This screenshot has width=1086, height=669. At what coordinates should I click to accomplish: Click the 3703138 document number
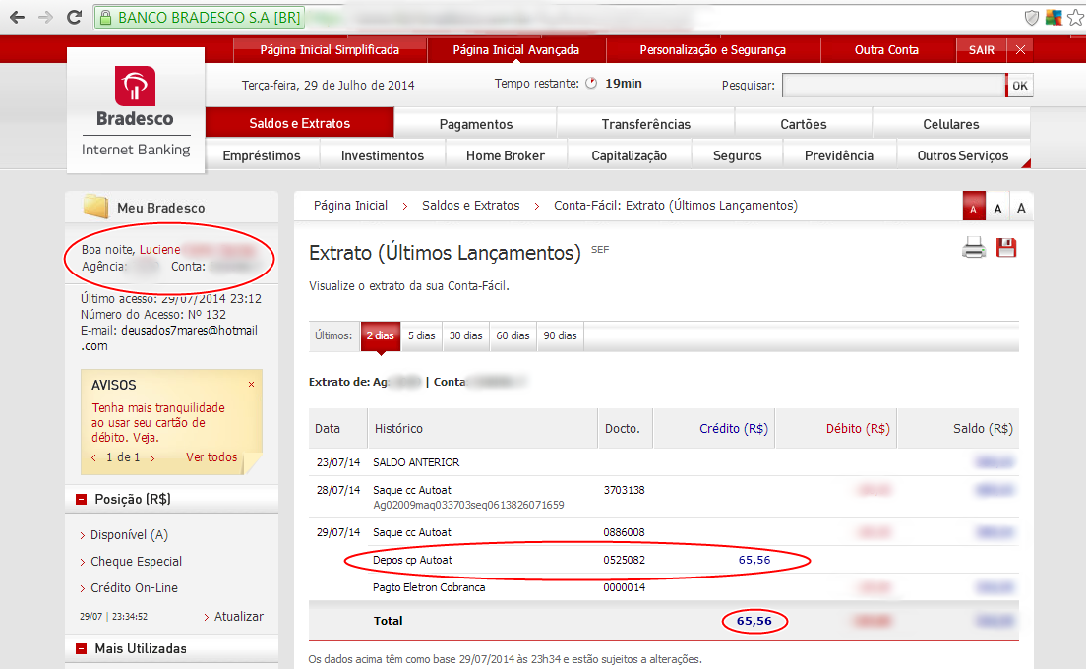(x=624, y=490)
